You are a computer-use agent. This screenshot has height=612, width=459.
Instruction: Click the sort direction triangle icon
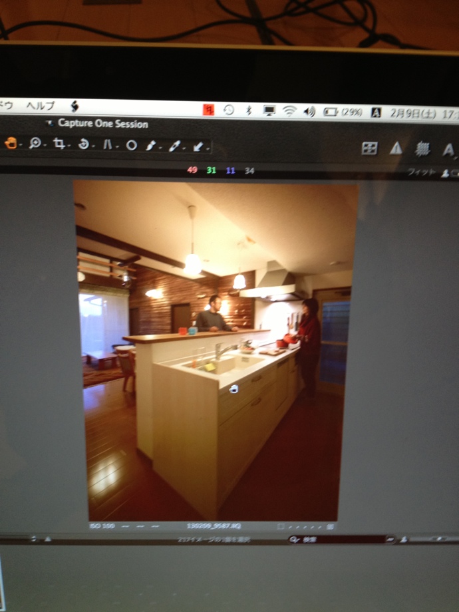[48, 539]
